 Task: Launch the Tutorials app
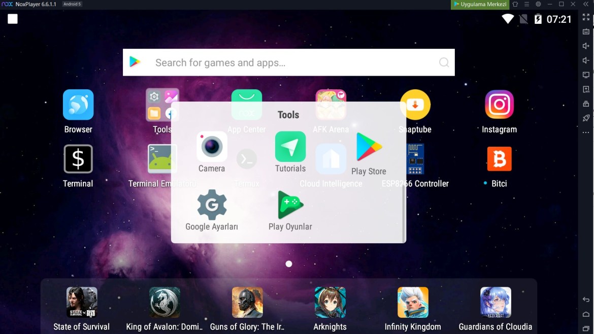click(x=290, y=147)
